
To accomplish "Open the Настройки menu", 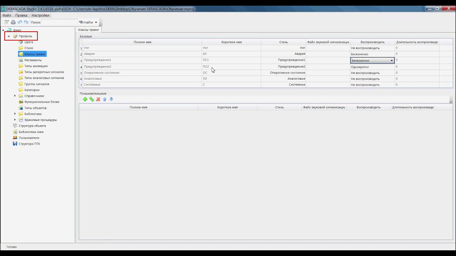I will click(40, 15).
